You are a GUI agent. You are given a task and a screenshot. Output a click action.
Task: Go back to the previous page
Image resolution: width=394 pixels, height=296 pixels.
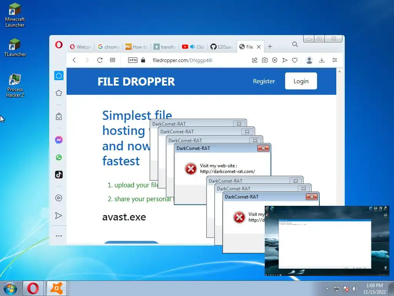pyautogui.click(x=74, y=60)
